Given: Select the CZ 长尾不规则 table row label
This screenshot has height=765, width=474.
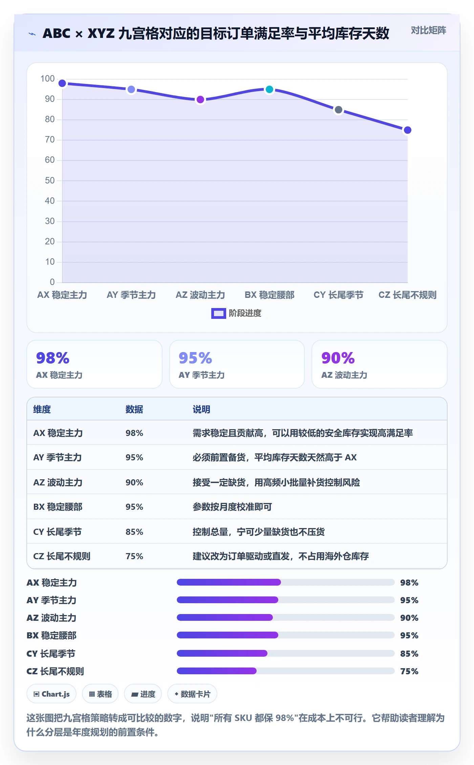Looking at the screenshot, I should (62, 556).
